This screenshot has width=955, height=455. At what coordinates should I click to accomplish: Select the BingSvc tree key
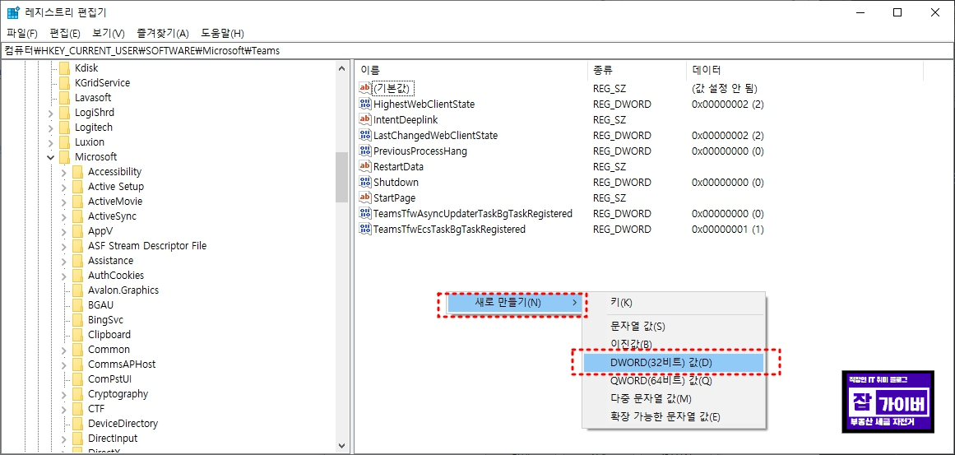pyautogui.click(x=105, y=320)
